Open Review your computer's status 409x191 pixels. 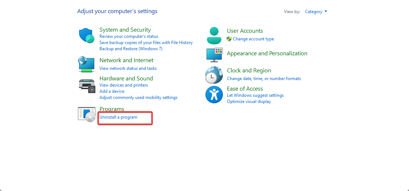click(129, 36)
